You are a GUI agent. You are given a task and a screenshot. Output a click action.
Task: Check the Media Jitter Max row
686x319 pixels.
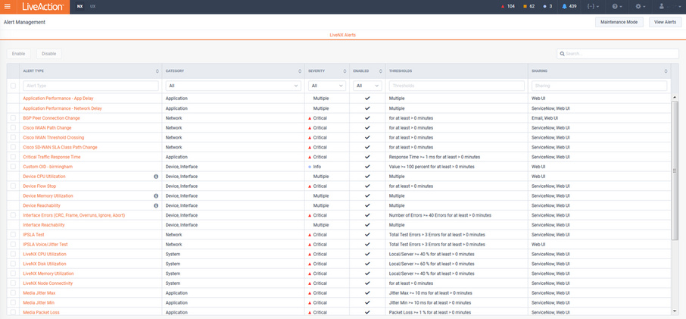tap(13, 292)
